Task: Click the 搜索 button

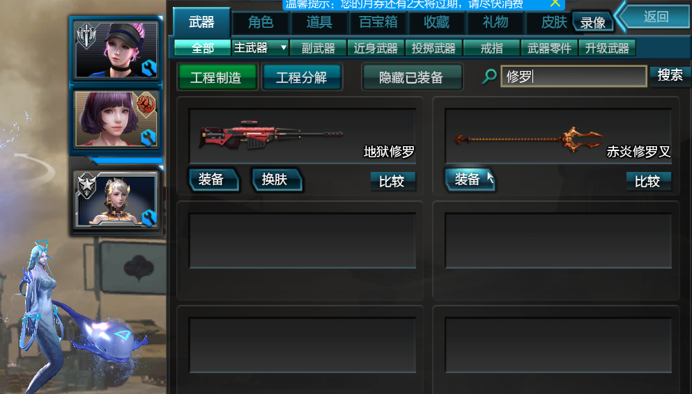Action: [x=670, y=75]
